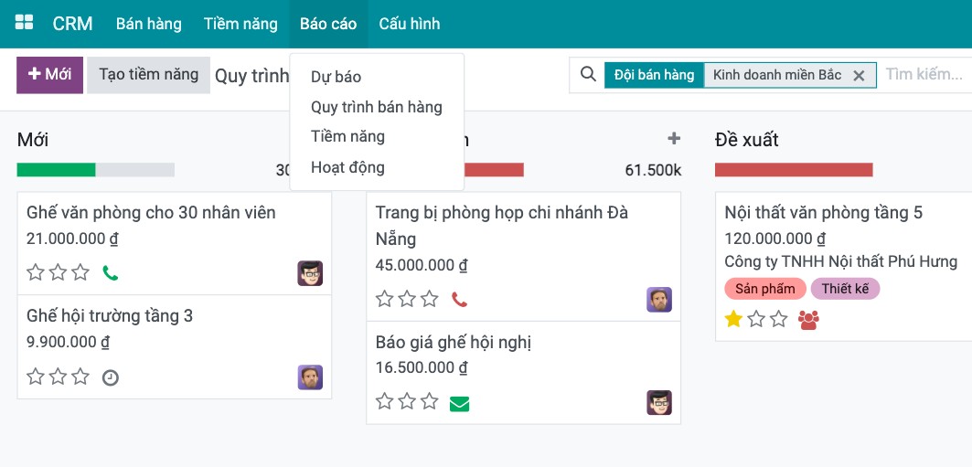Open the Tiềm năng top menu

[x=240, y=24]
